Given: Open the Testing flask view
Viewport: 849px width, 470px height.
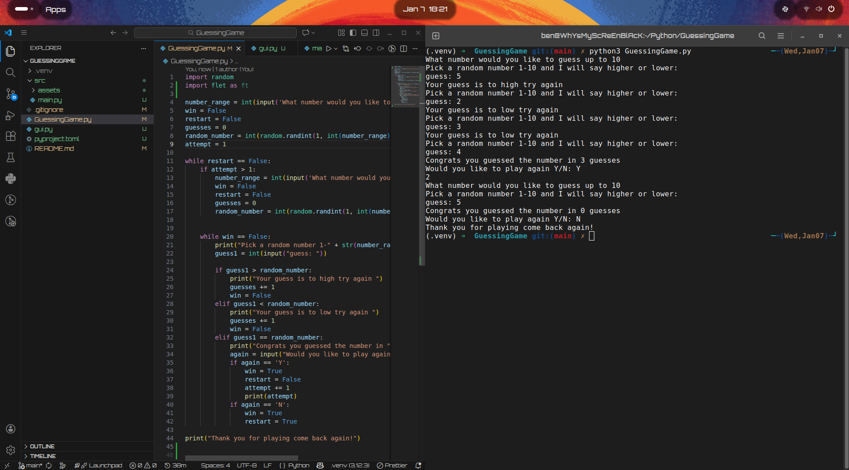Looking at the screenshot, I should pyautogui.click(x=11, y=157).
